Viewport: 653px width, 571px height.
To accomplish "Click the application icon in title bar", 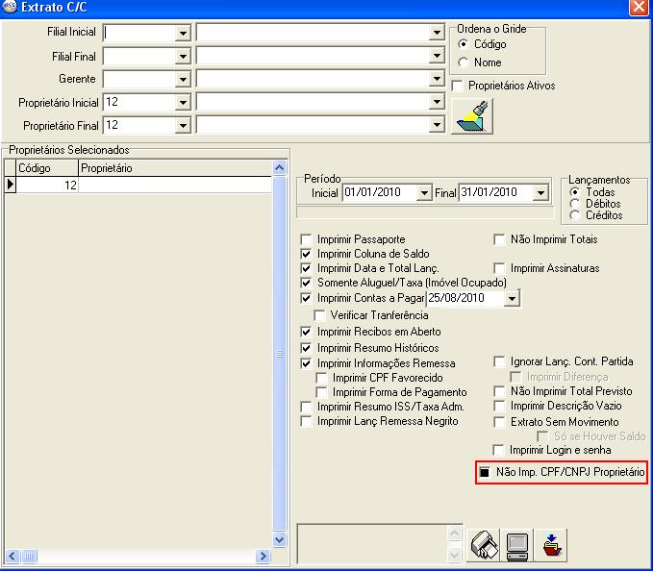I will click(x=10, y=8).
